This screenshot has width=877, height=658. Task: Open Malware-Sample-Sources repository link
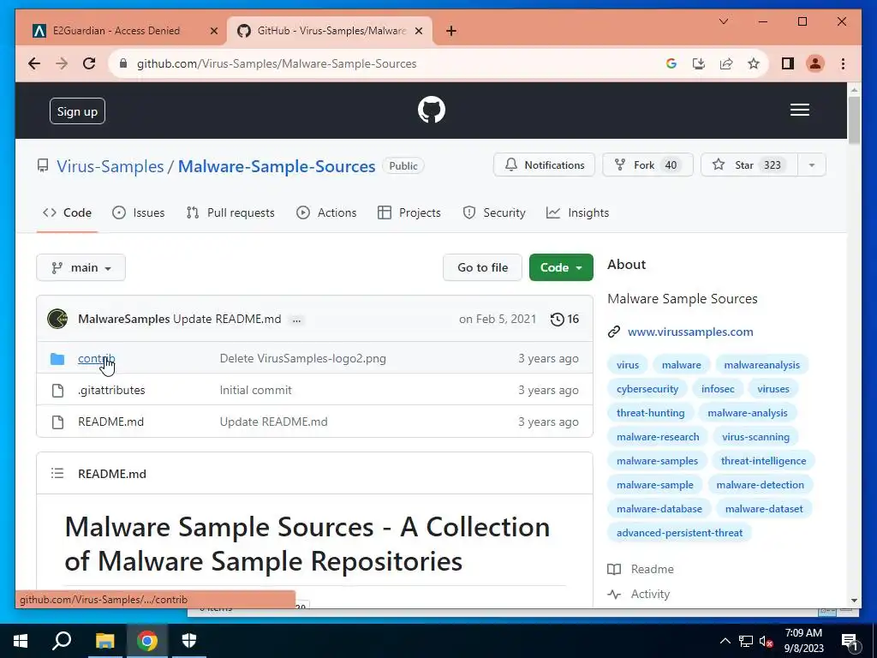[277, 166]
